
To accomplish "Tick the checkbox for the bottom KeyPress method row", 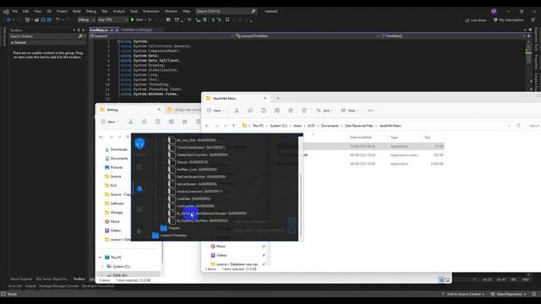I will click(x=172, y=220).
